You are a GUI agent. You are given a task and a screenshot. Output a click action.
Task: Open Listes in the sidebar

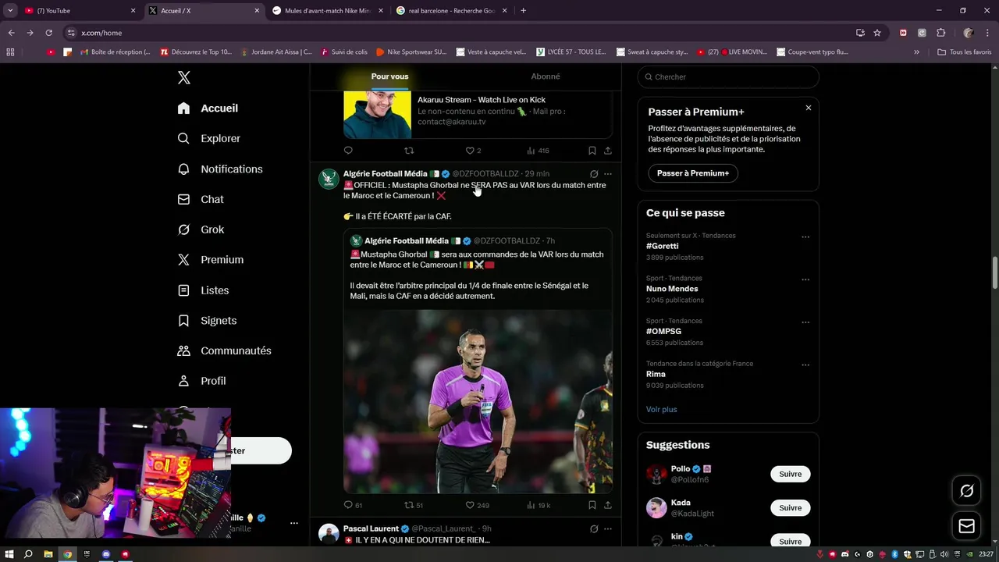pos(203,290)
